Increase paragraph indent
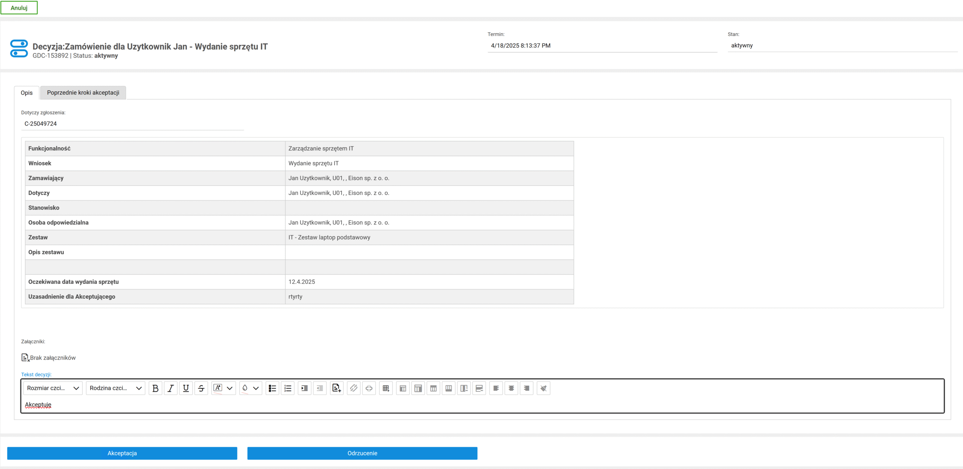The image size is (963, 469). pos(304,388)
